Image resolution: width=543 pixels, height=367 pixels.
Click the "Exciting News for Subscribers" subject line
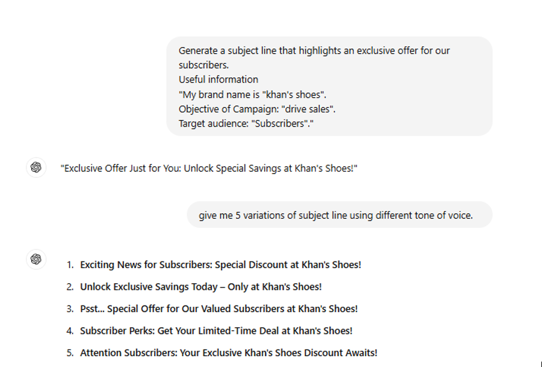pos(220,265)
